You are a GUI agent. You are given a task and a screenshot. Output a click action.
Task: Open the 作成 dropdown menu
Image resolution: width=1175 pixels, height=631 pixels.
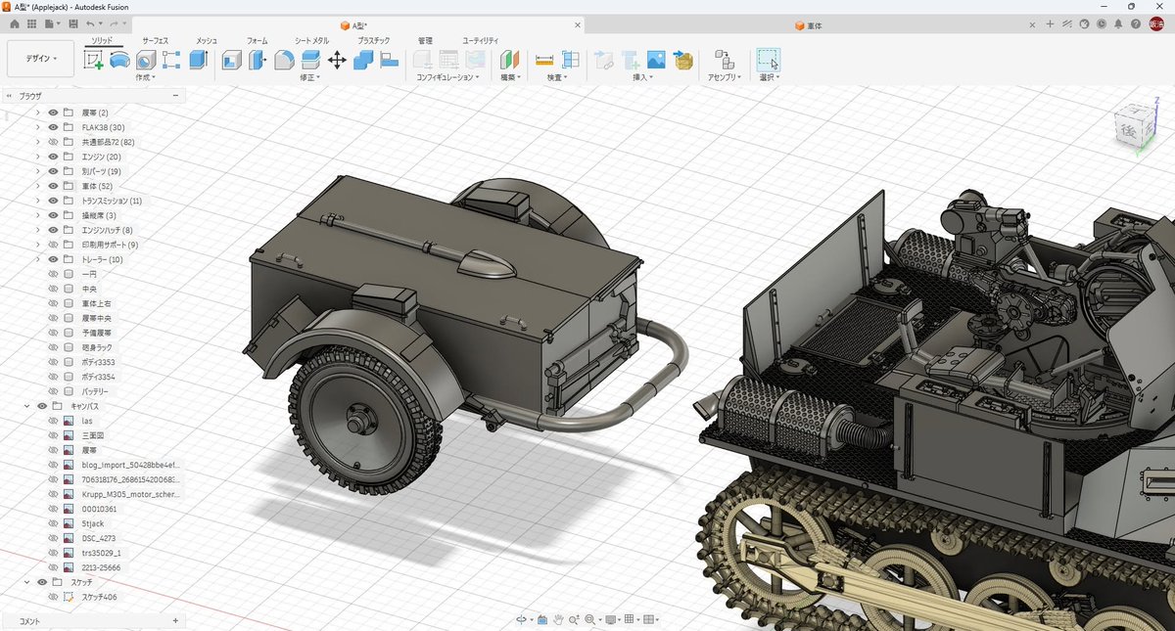(146, 77)
